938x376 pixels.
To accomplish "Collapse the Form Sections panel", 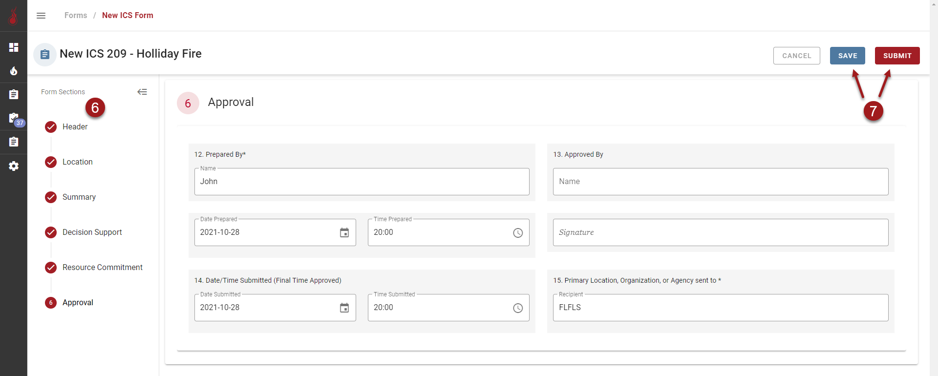I will pos(142,92).
